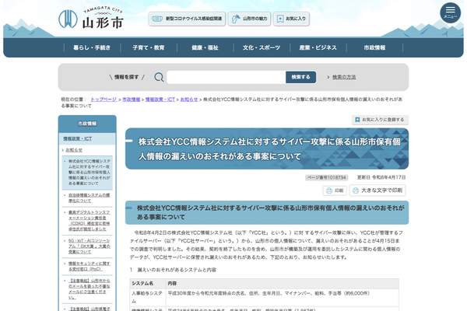
Task: Open sidebar link 【注意喚起】山形市からのメールを装った
Action: click(89, 288)
